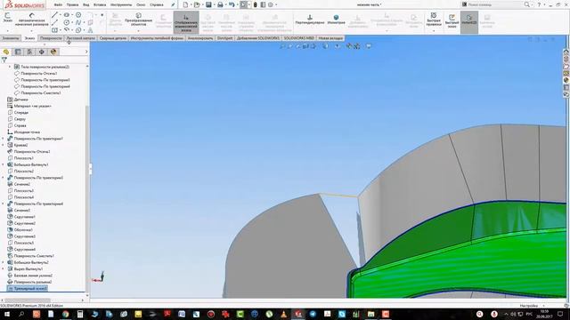This screenshot has width=570, height=320.
Task: Click the Изометрия isometric view button
Action: 336,20
